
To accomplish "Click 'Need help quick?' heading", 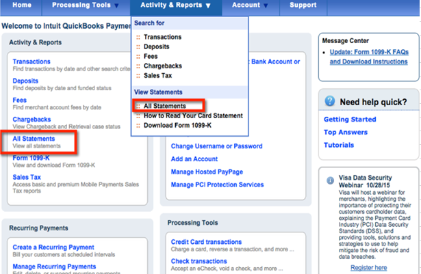I will [x=373, y=102].
